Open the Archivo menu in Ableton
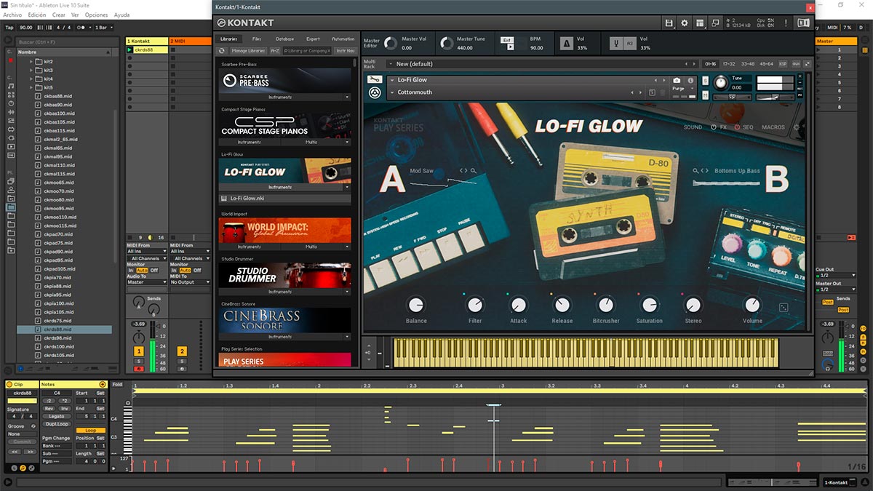The height and width of the screenshot is (491, 873). point(12,15)
